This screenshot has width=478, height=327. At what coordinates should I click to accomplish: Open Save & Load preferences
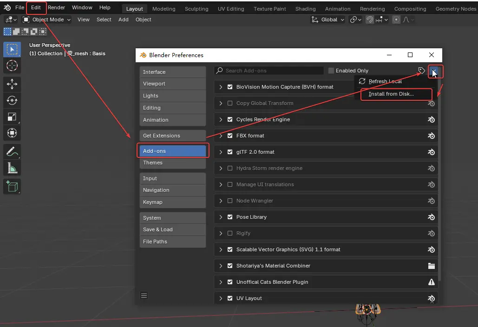(172, 229)
